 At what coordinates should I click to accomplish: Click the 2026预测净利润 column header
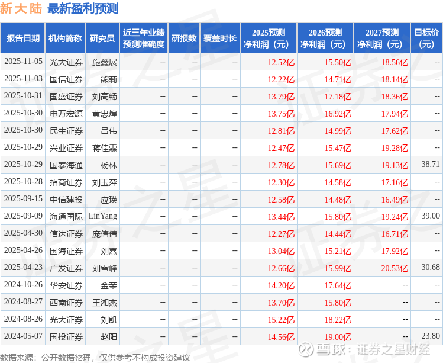coord(325,38)
